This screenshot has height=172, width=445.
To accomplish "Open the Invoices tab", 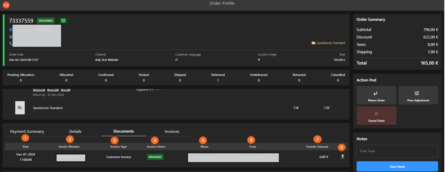I will (x=172, y=132).
